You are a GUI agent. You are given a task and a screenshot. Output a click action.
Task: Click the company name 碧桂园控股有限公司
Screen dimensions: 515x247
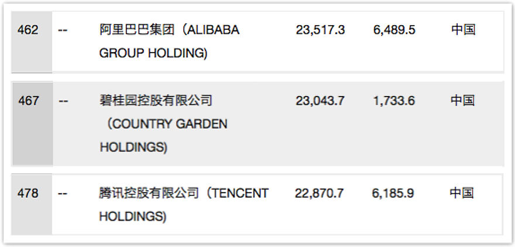coord(156,101)
